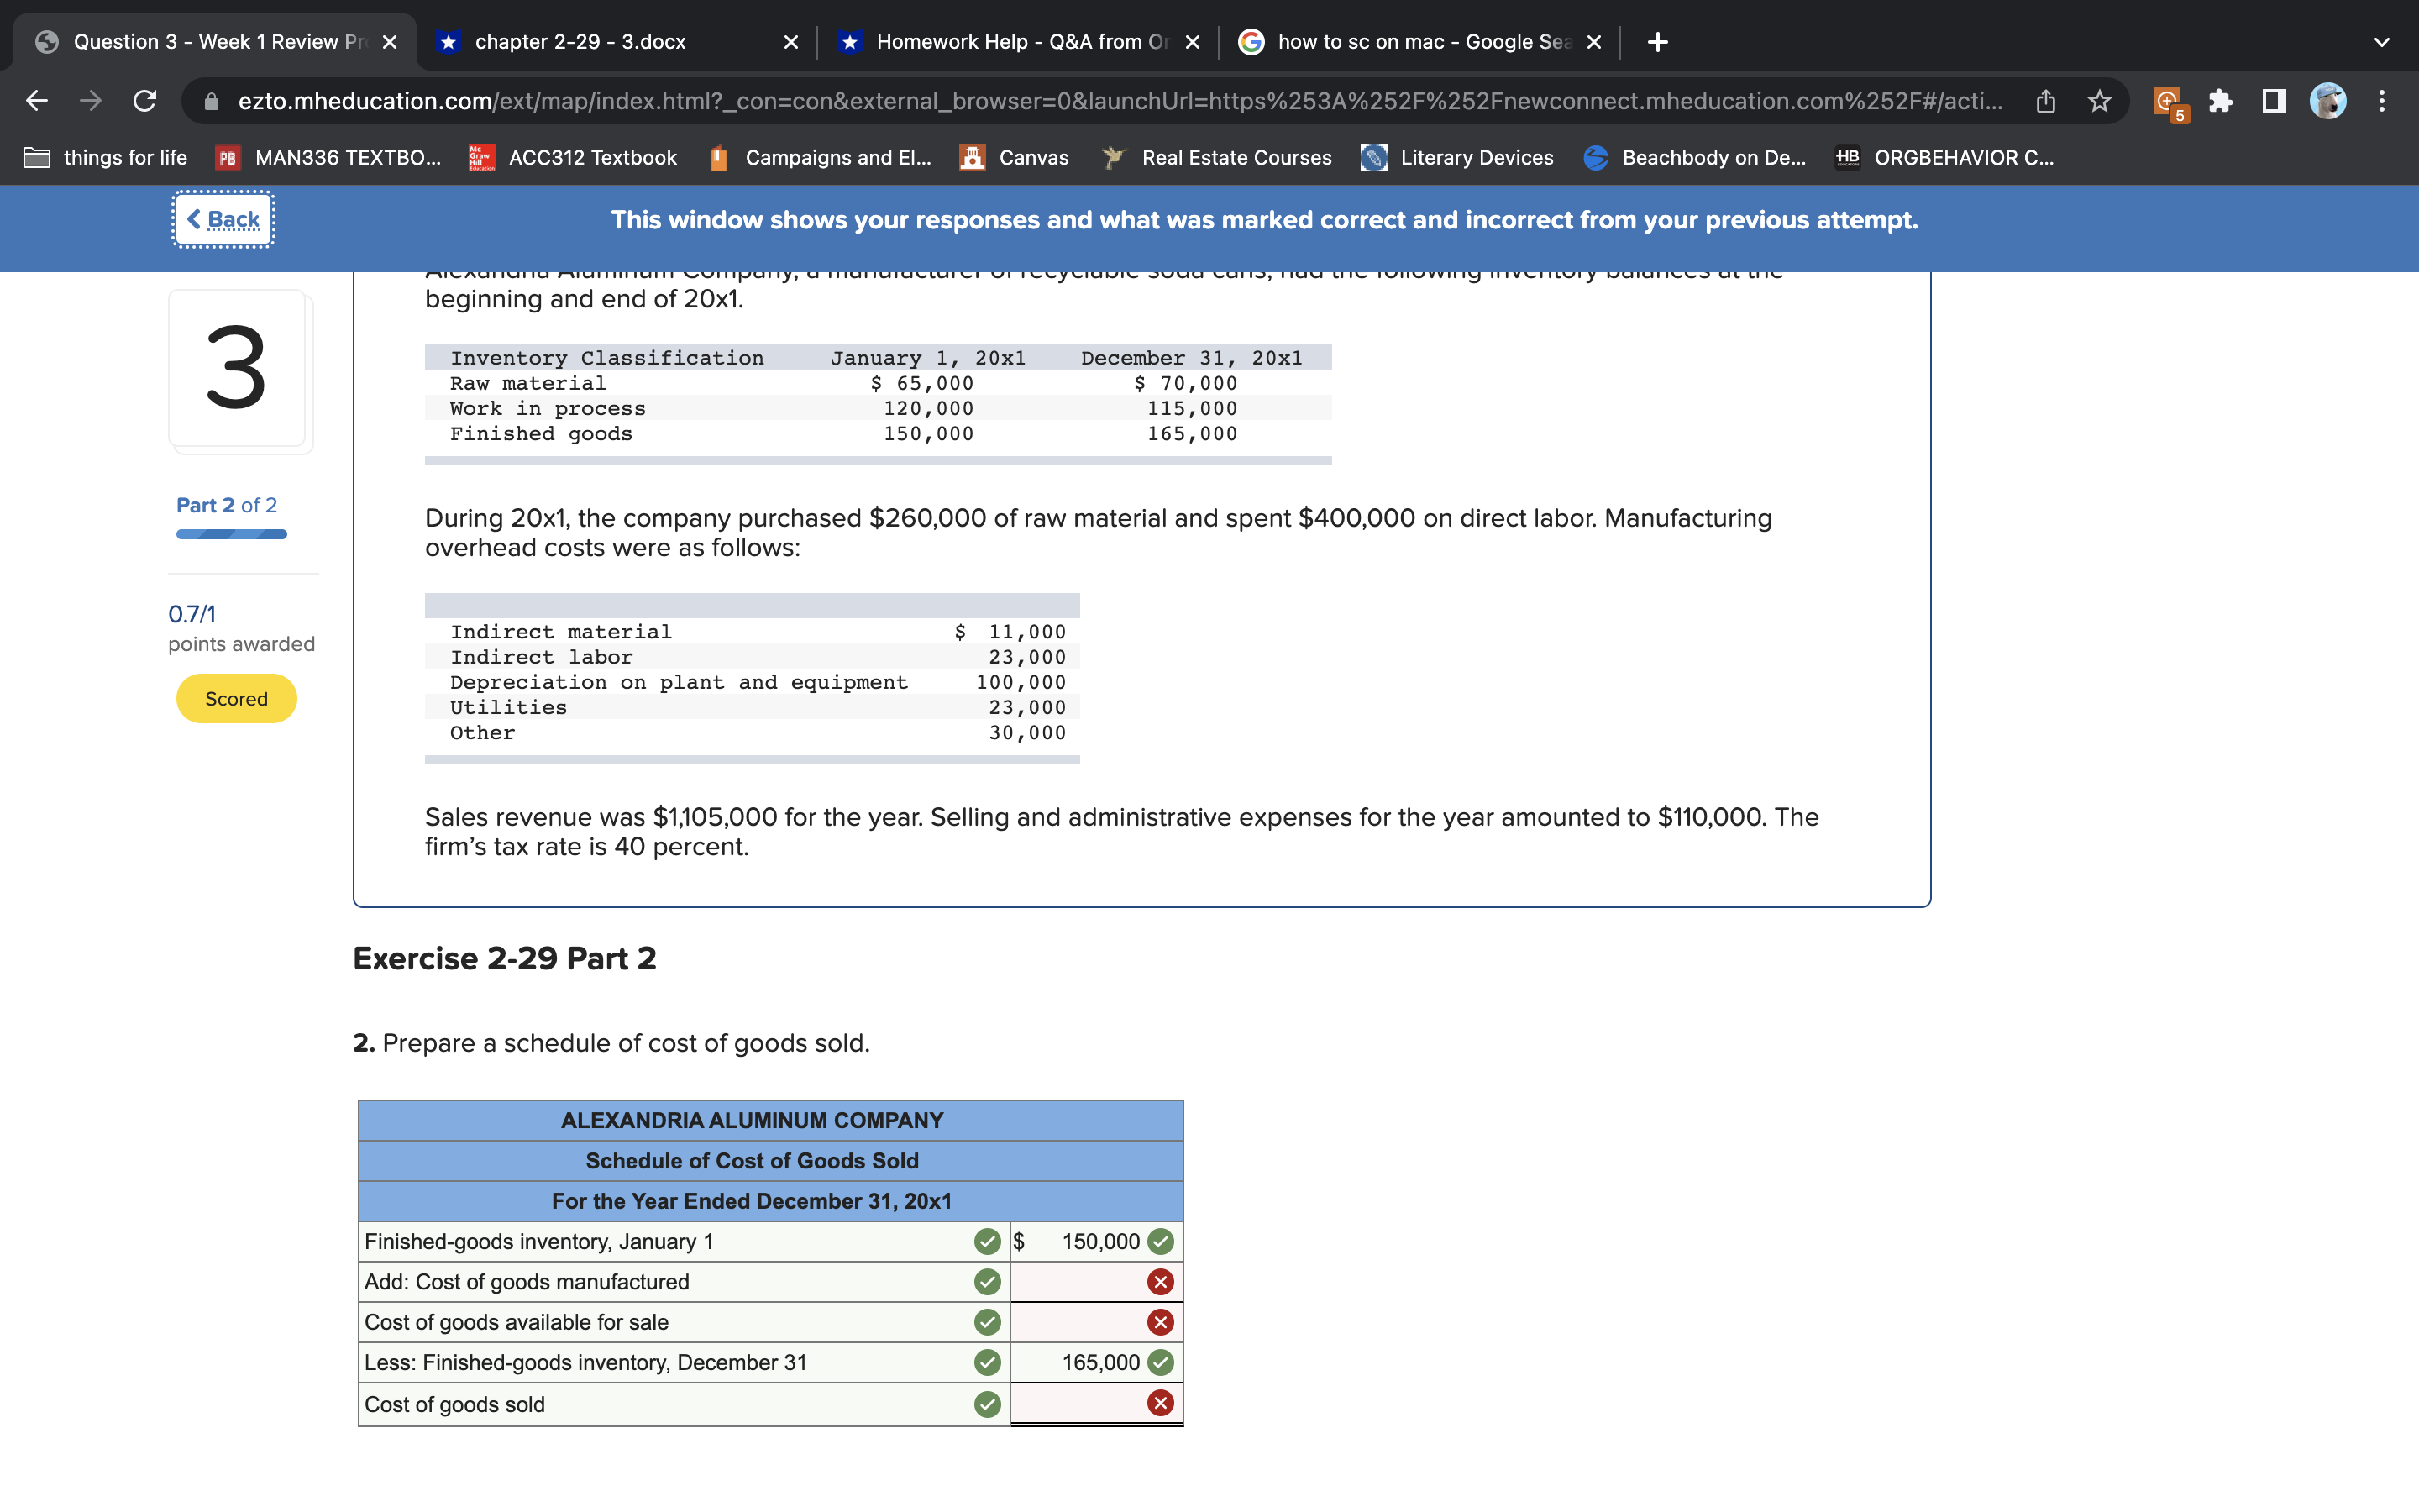2419x1512 pixels.
Task: Open a new tab with plus button
Action: (1657, 42)
